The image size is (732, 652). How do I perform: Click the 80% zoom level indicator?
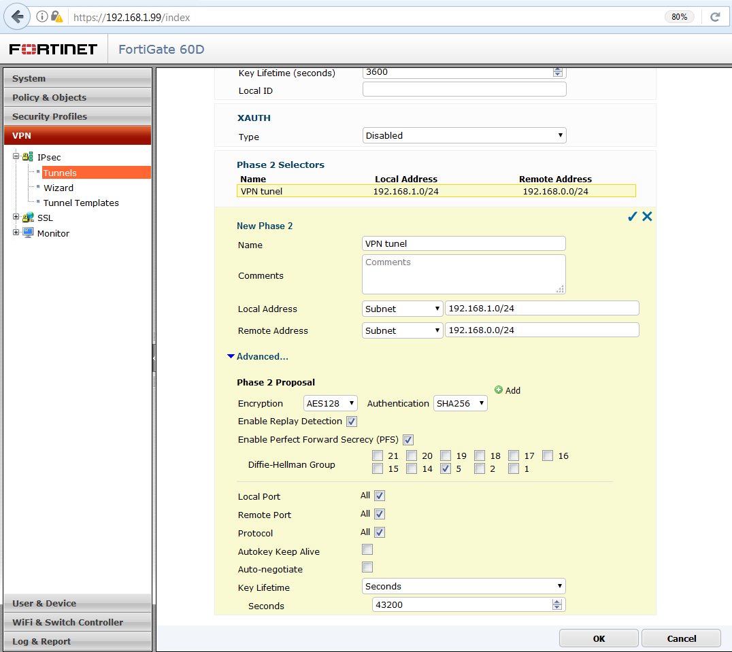679,17
